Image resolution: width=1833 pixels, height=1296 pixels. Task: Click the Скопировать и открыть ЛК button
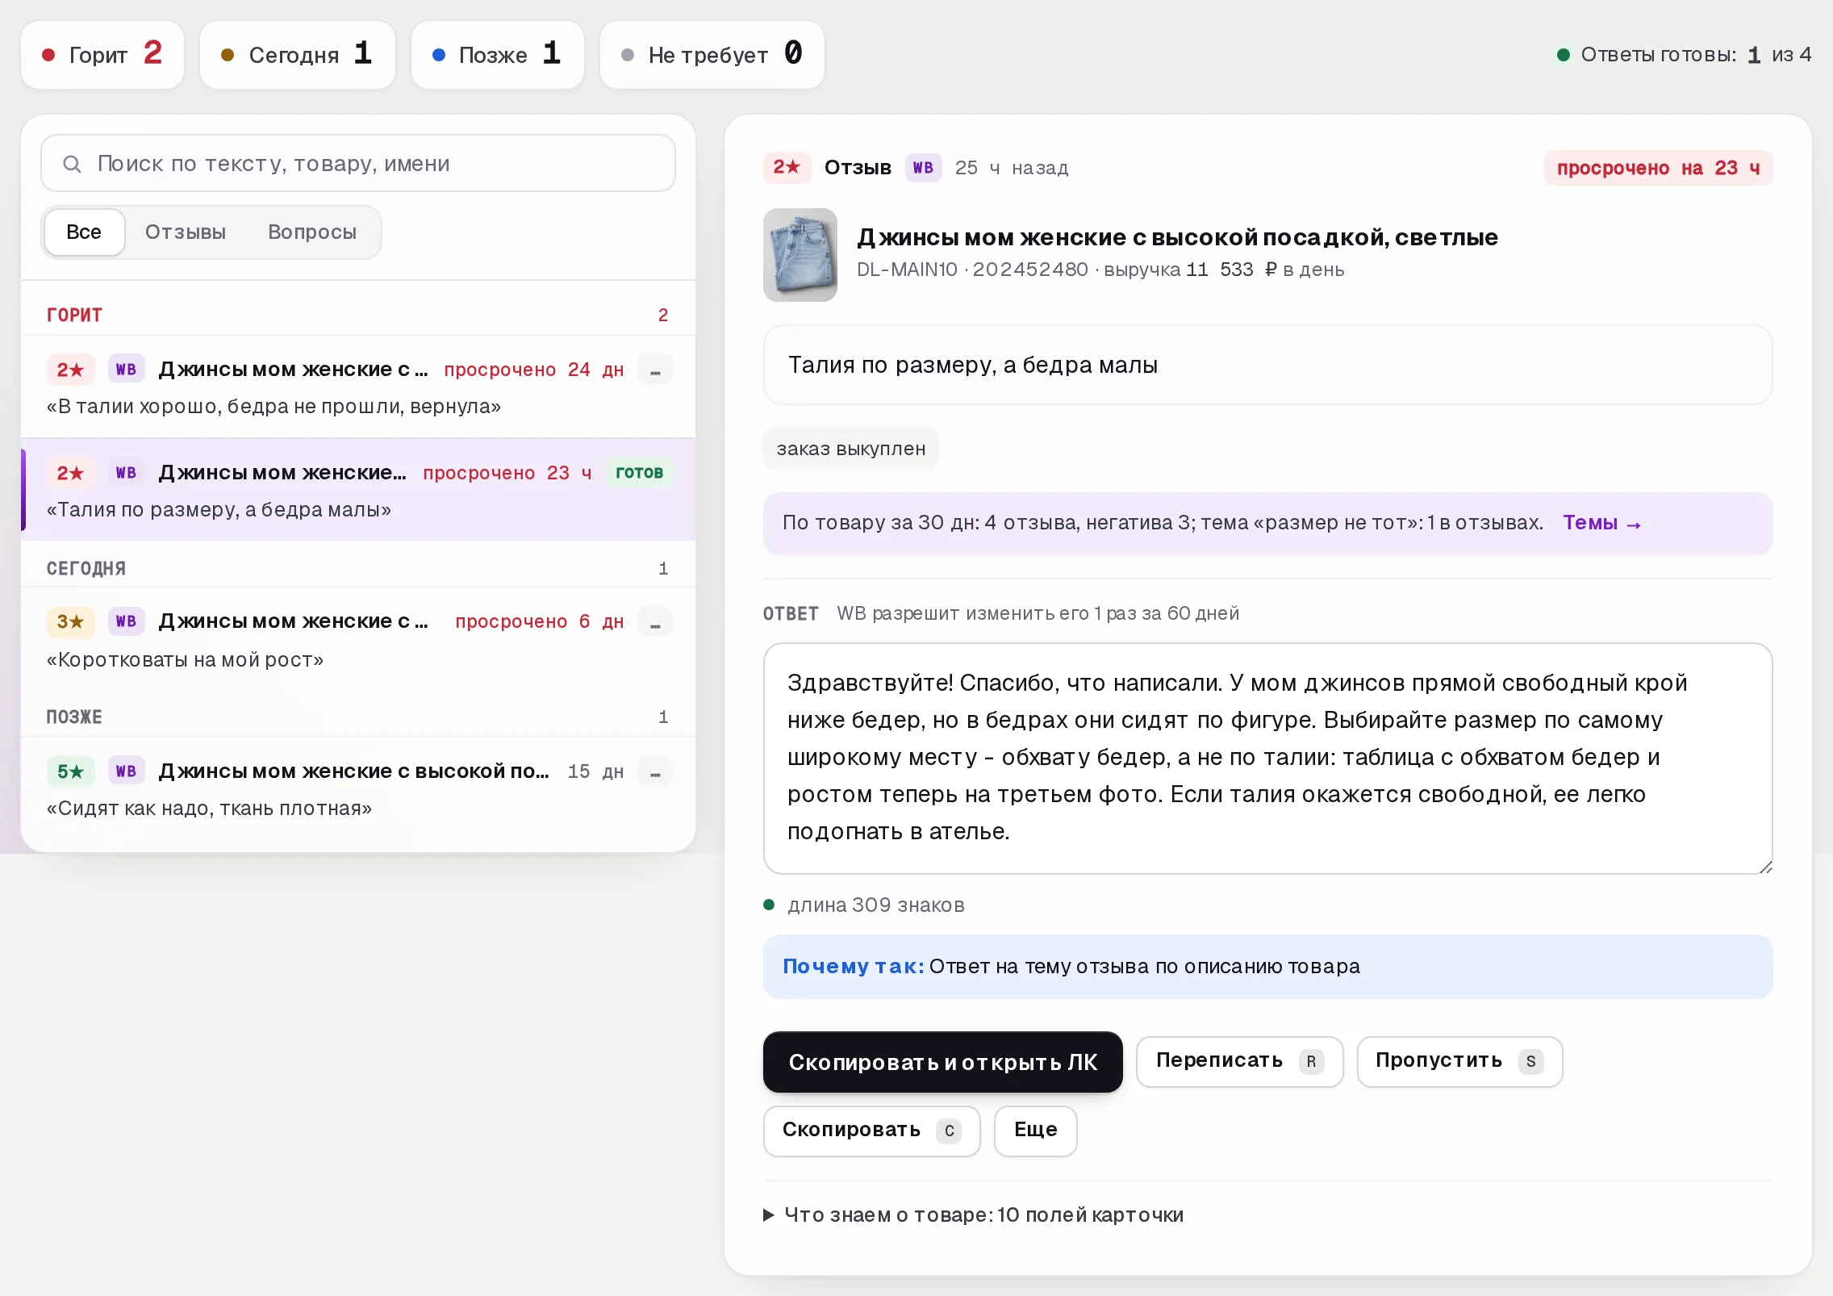(942, 1062)
